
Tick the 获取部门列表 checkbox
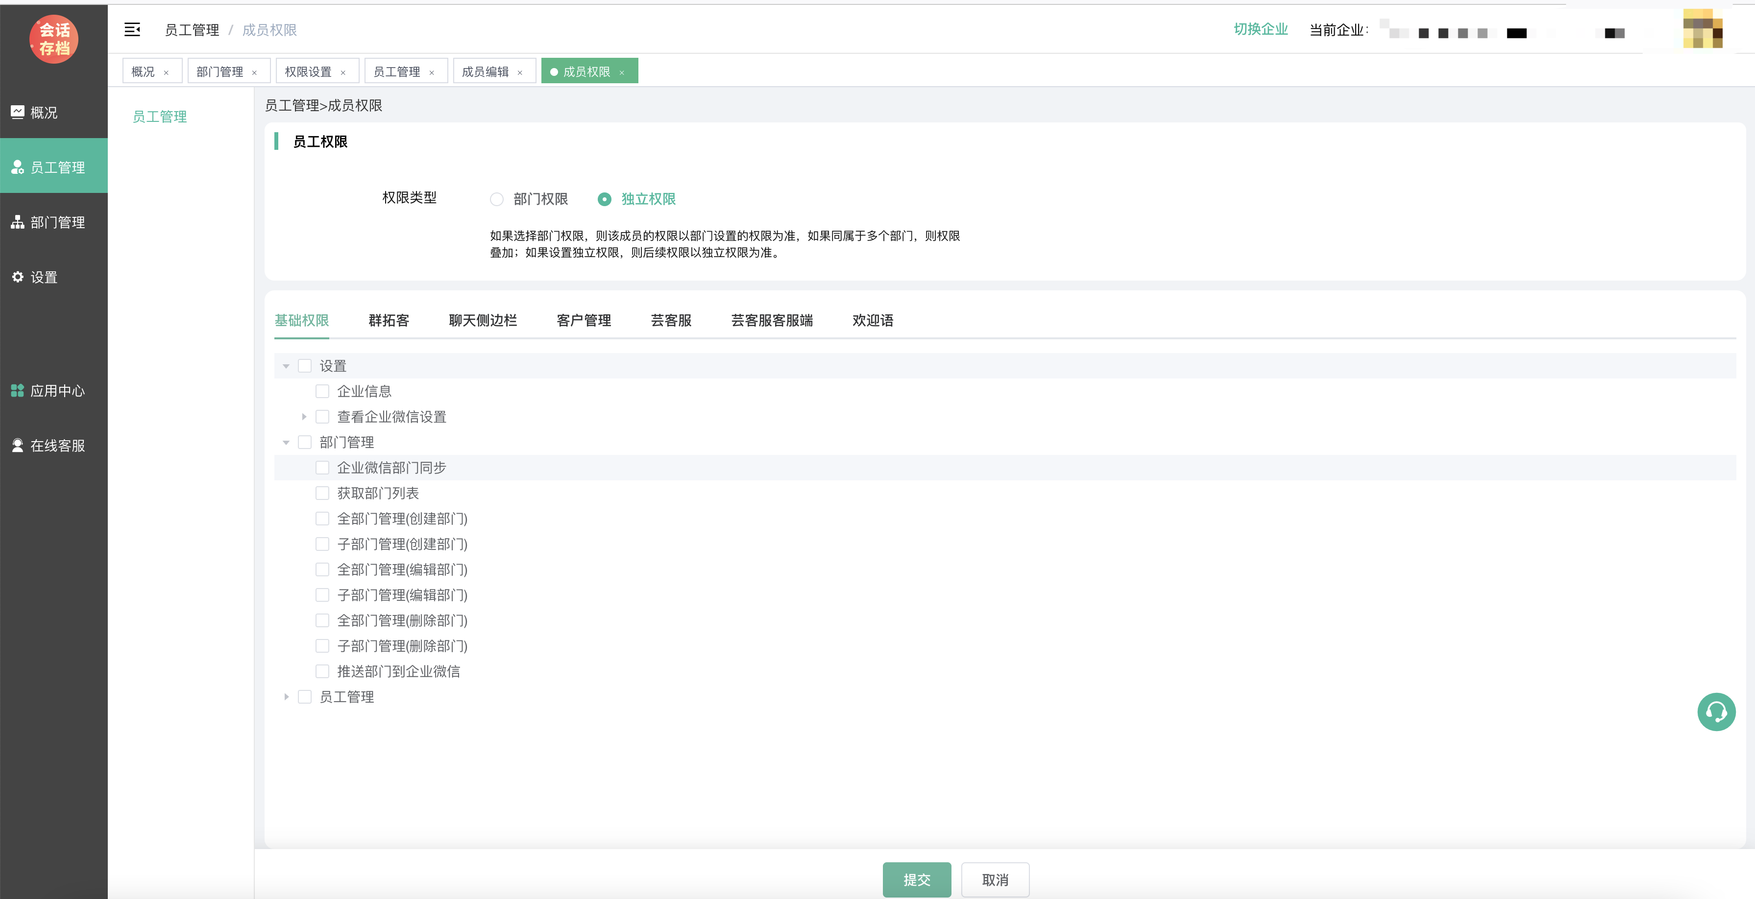(322, 493)
